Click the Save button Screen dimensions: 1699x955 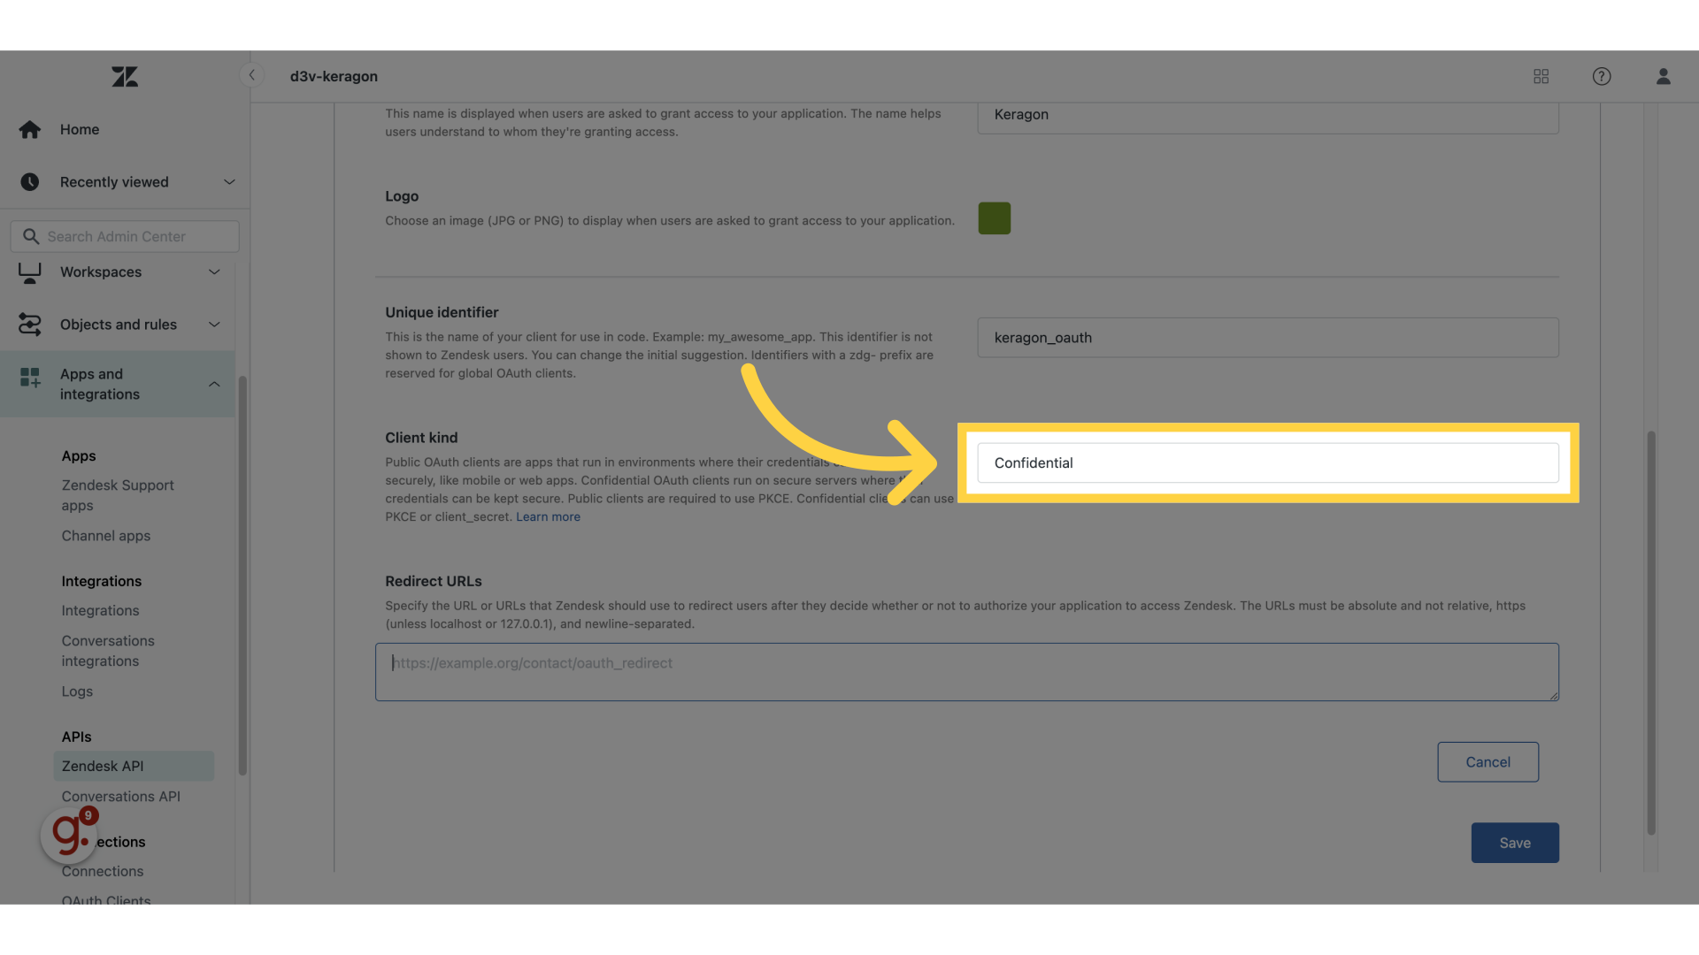coord(1515,844)
